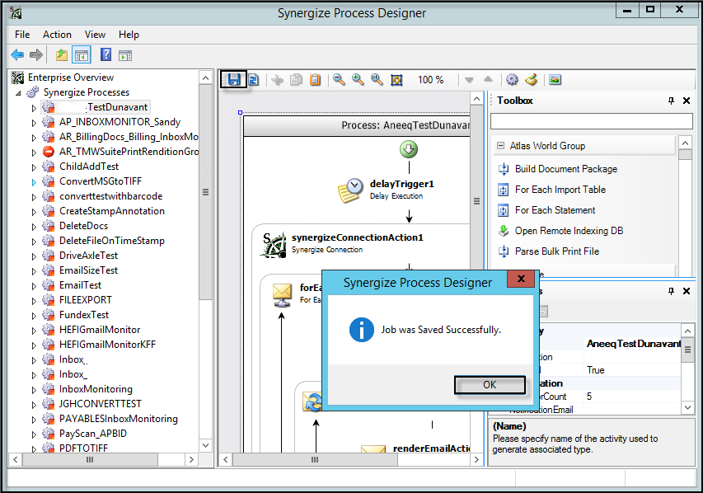Select For Each Import Table toolbox item
703x493 pixels.
pyautogui.click(x=560, y=190)
